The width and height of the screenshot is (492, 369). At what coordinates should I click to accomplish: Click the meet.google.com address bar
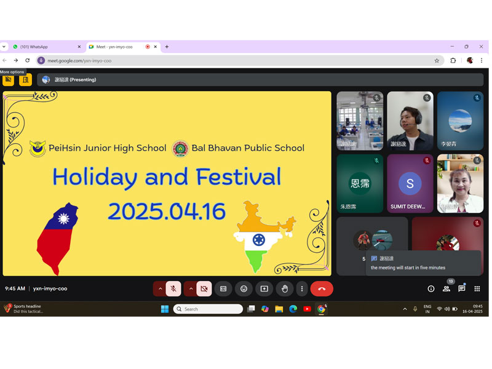pyautogui.click(x=234, y=61)
